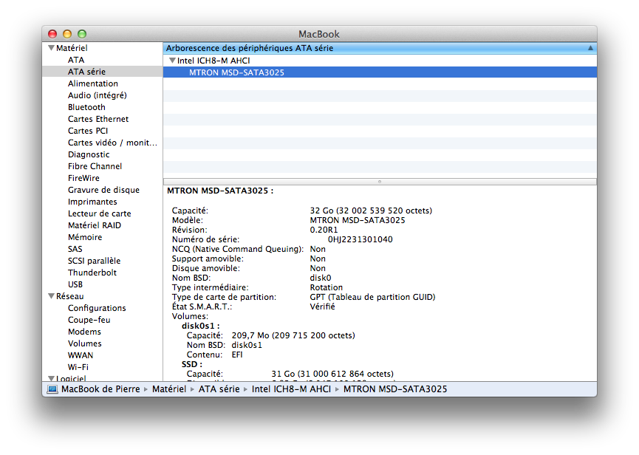
Task: Open Fibre Channel category
Action: pos(95,166)
